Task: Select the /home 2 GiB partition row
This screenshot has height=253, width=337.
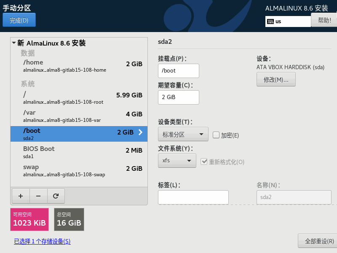Action: (79, 66)
